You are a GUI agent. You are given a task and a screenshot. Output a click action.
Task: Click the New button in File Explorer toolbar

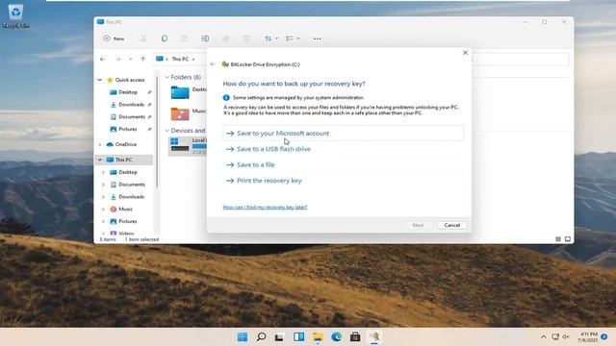(x=114, y=38)
